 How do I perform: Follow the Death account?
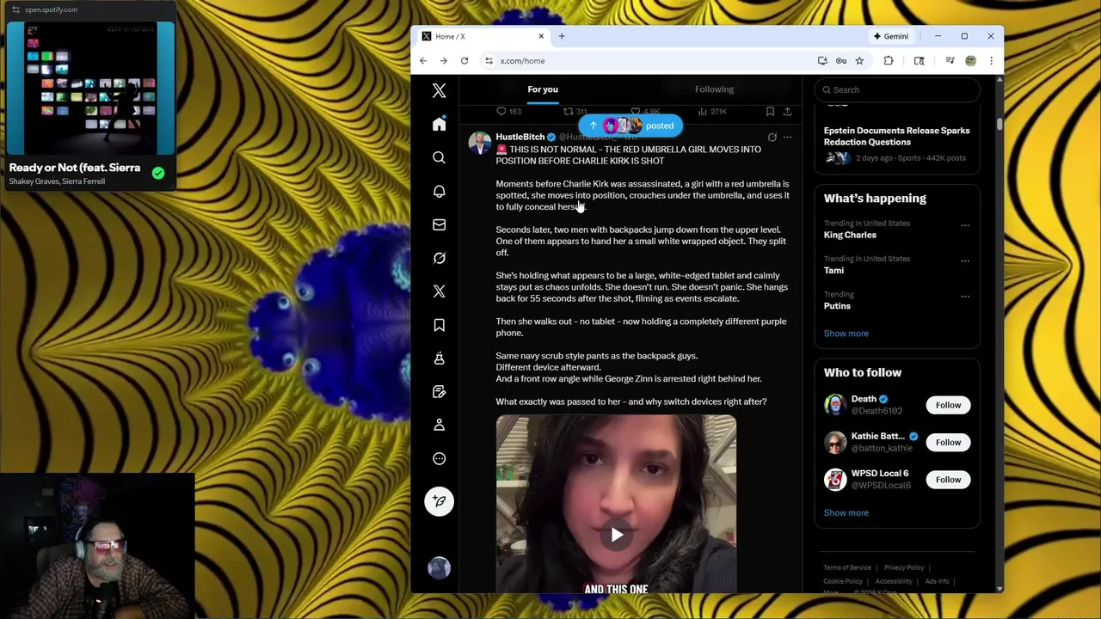click(948, 405)
